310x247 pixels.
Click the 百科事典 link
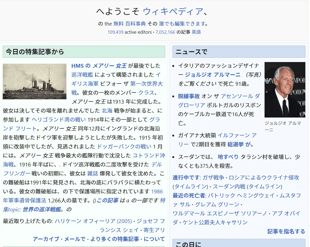[x=136, y=24]
